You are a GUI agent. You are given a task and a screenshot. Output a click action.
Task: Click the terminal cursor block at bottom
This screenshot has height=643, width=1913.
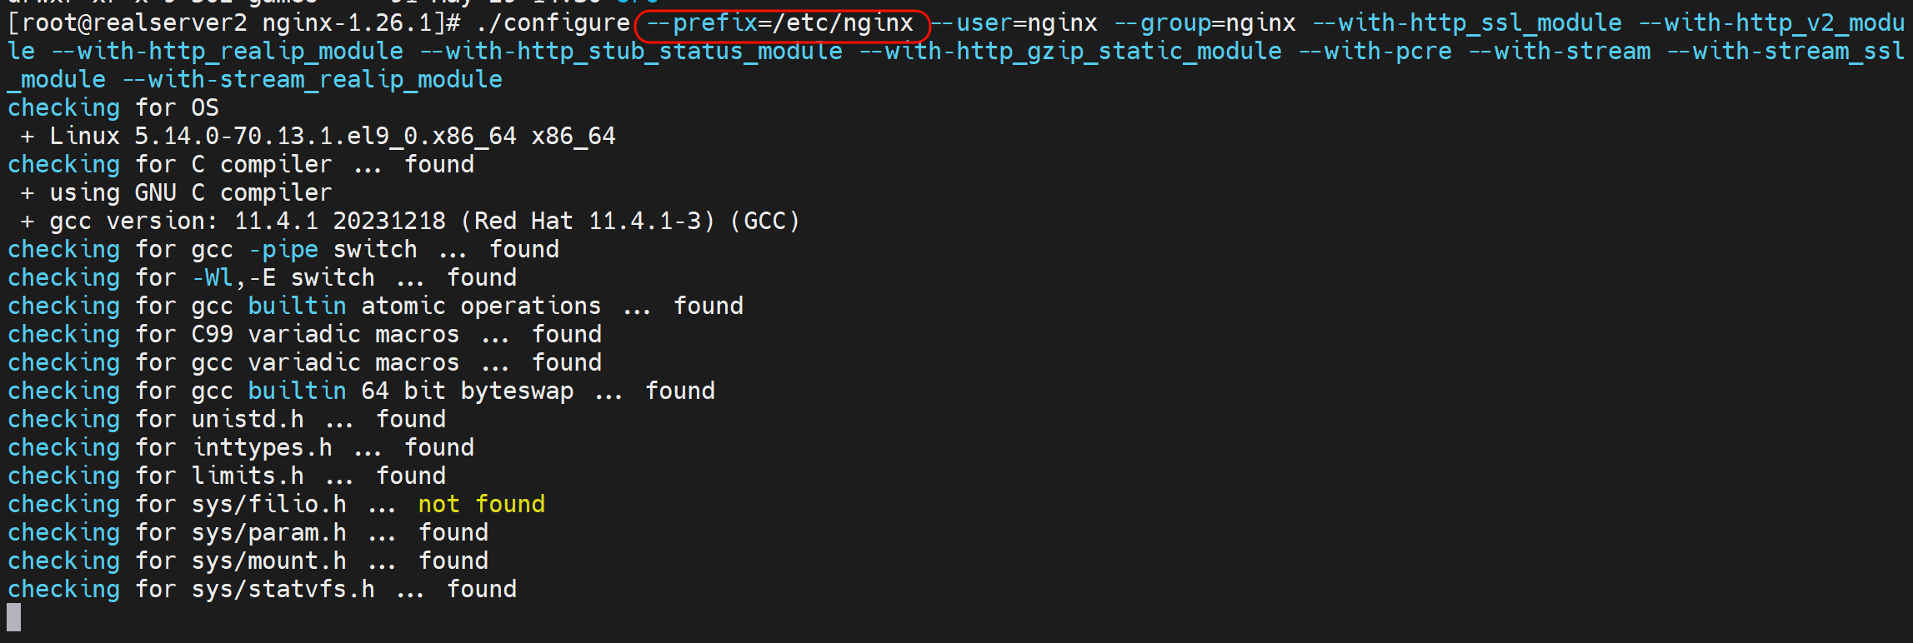click(13, 617)
